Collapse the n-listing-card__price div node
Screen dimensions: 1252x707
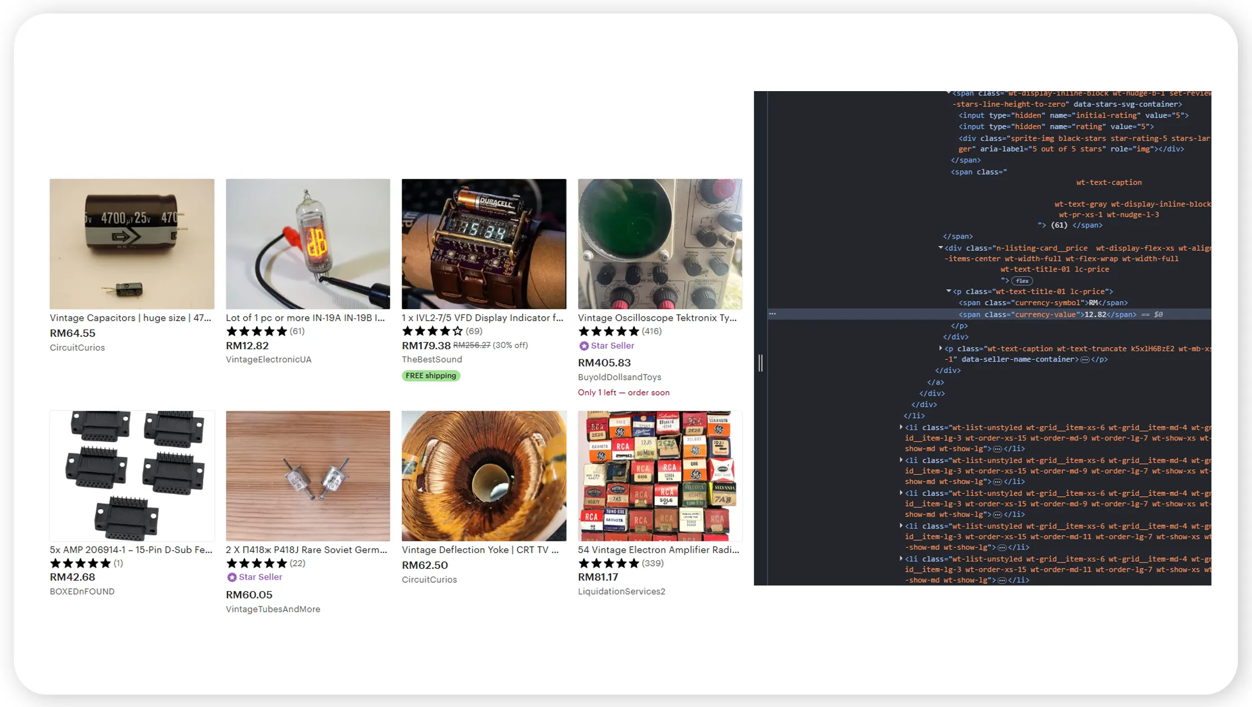point(941,247)
